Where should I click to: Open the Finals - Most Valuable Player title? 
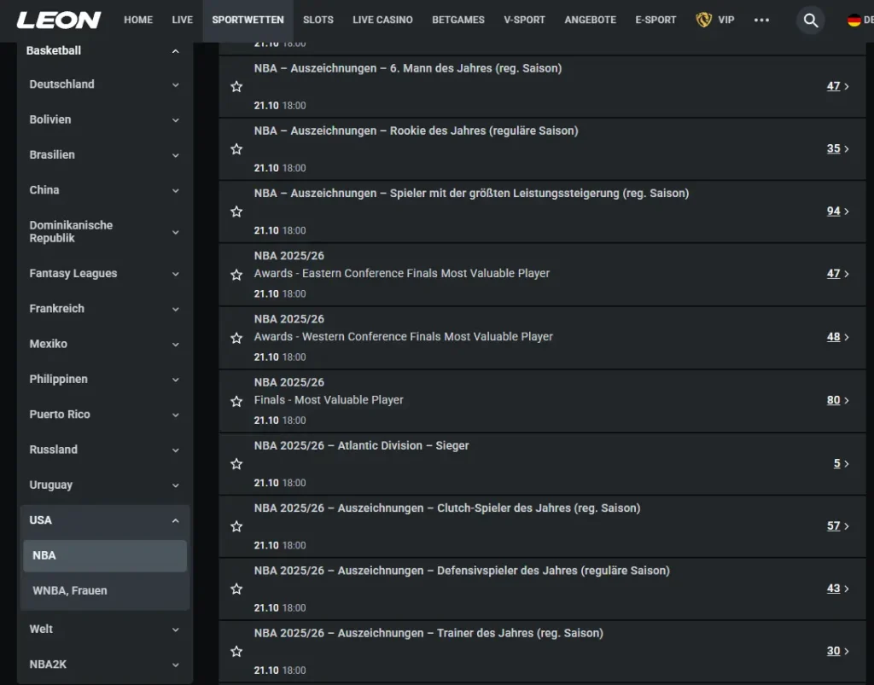click(329, 400)
